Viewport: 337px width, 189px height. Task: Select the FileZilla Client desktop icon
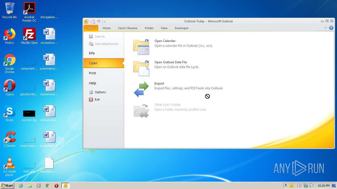pyautogui.click(x=29, y=36)
